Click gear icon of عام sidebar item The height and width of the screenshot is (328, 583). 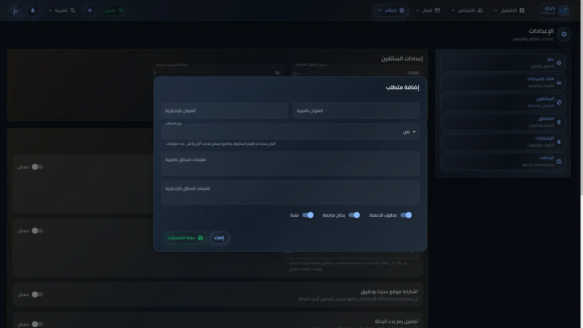pos(559,63)
